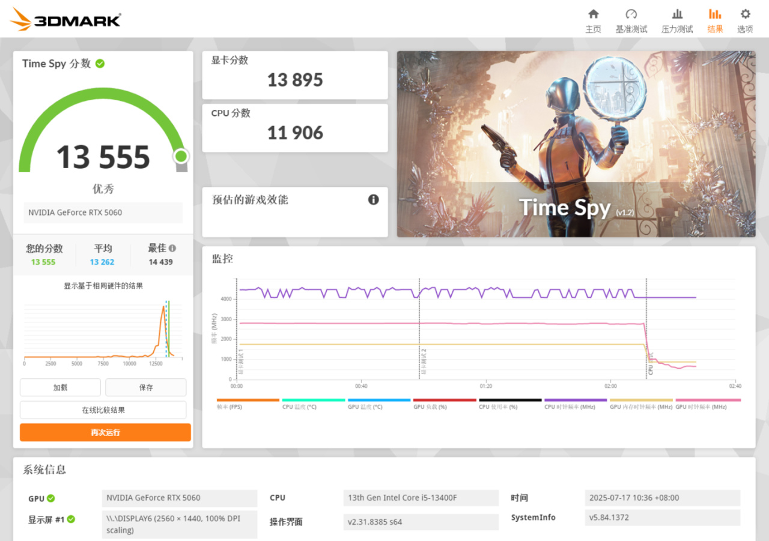Toggle the red GPU 负载 (%) legend item

click(445, 404)
